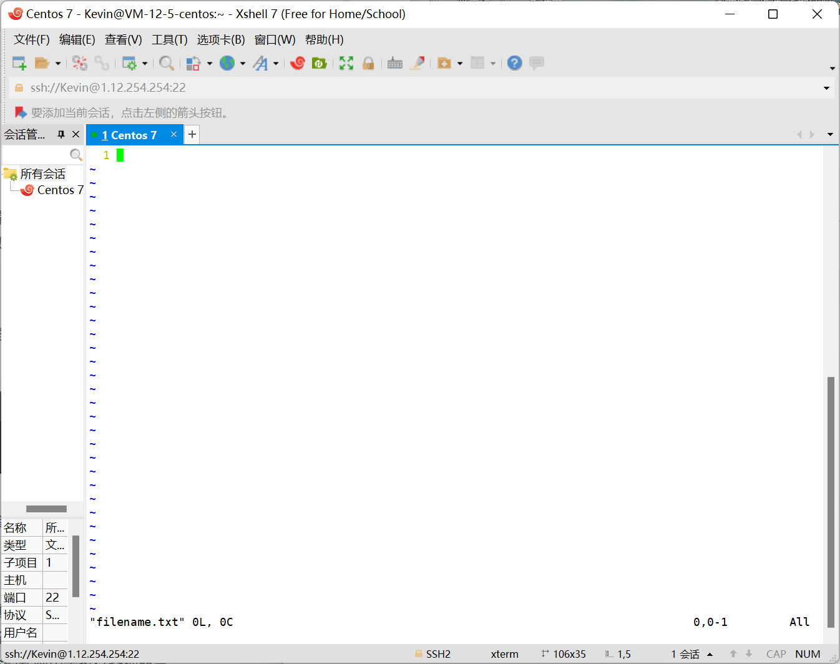Image resolution: width=840 pixels, height=664 pixels.
Task: Open the 帮助(H) menu
Action: [325, 39]
